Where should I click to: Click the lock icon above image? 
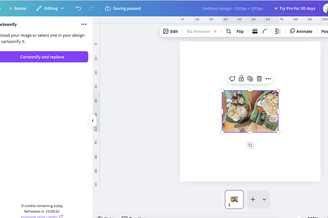(241, 78)
